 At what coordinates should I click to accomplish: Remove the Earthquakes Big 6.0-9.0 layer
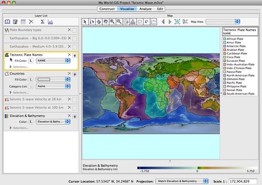70,38
